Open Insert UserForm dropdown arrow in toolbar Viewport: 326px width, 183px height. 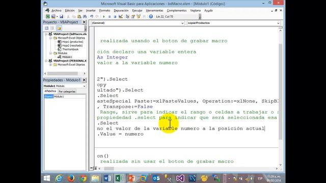coord(57,17)
